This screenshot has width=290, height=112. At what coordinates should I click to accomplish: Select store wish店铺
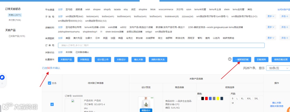tap(112, 27)
